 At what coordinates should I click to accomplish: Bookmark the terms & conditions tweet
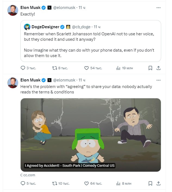(150, 183)
